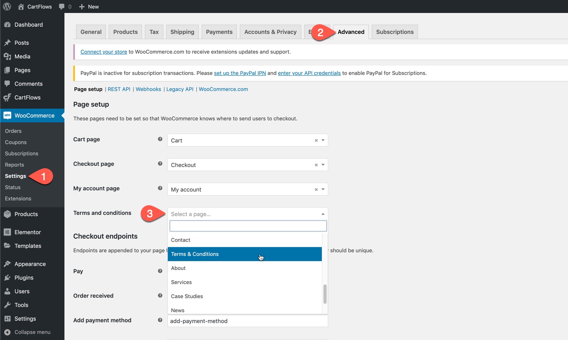Image resolution: width=568 pixels, height=340 pixels.
Task: Click the page search field in dropdown
Action: click(248, 226)
